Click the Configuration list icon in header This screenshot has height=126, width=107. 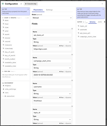click(3, 4)
